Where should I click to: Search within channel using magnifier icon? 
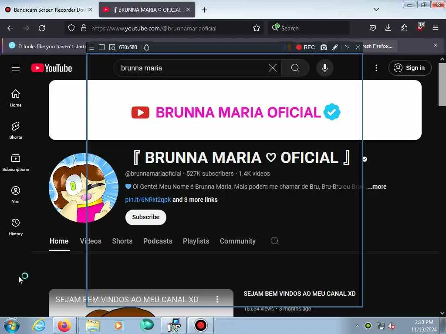(274, 241)
